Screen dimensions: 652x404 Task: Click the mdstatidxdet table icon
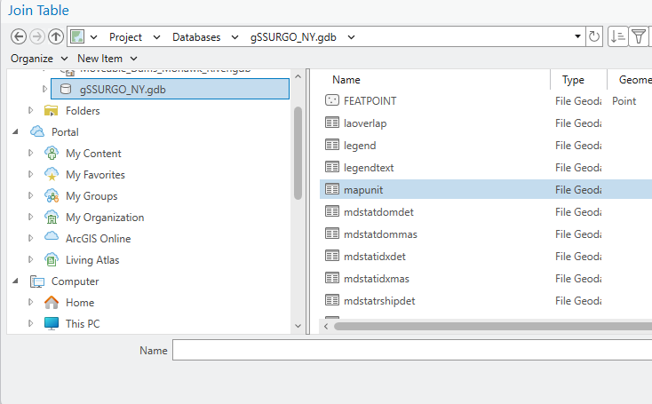(x=332, y=256)
